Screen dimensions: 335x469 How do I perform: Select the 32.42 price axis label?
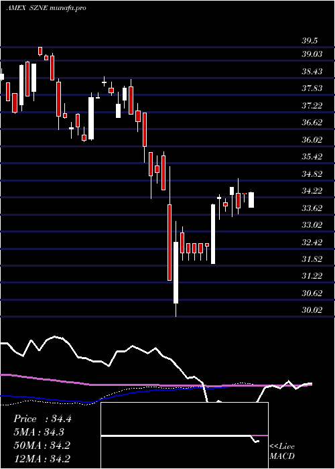(312, 242)
